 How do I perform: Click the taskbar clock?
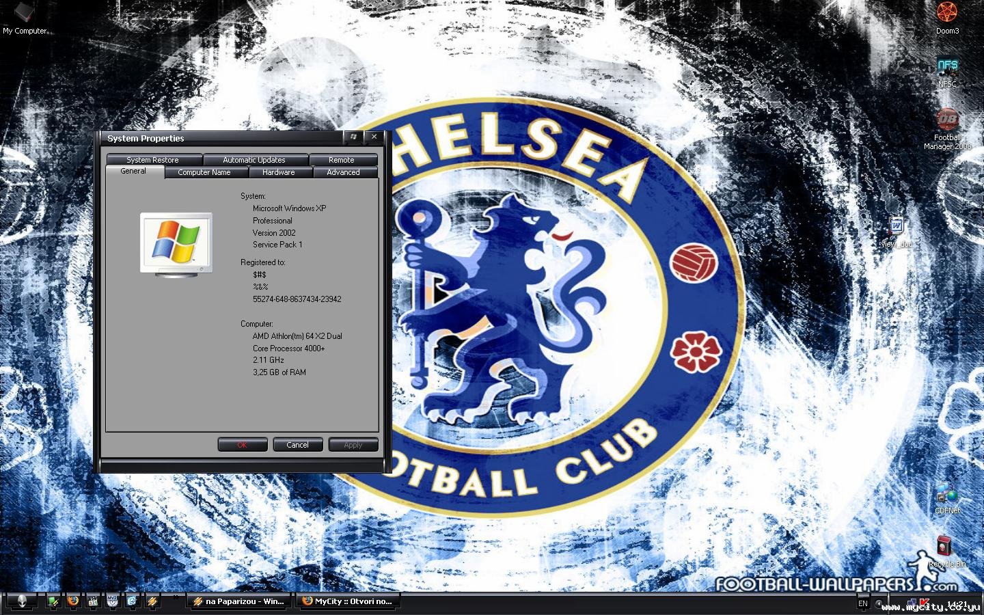(x=957, y=604)
